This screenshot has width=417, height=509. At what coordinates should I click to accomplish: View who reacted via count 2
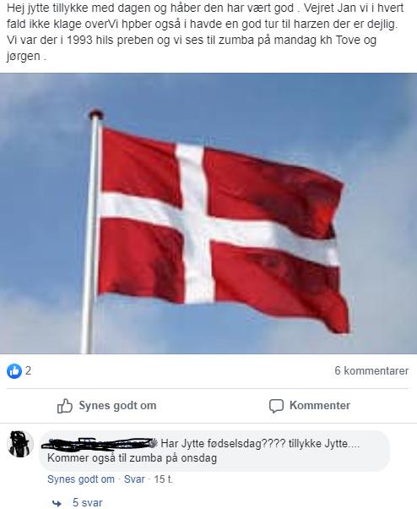pyautogui.click(x=28, y=370)
